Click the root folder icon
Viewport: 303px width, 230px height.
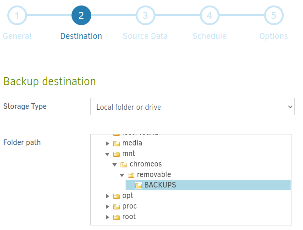point(116,217)
